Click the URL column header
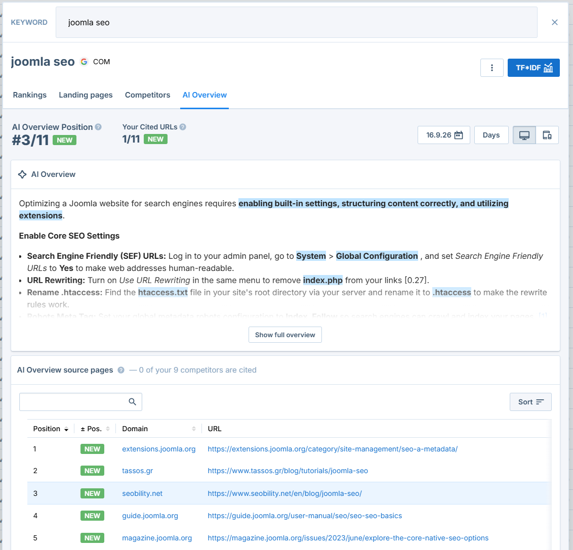 215,429
